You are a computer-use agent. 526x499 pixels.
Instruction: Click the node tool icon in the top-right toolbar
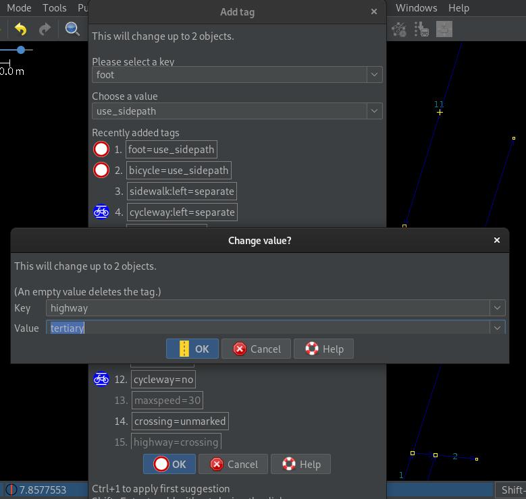click(x=398, y=29)
